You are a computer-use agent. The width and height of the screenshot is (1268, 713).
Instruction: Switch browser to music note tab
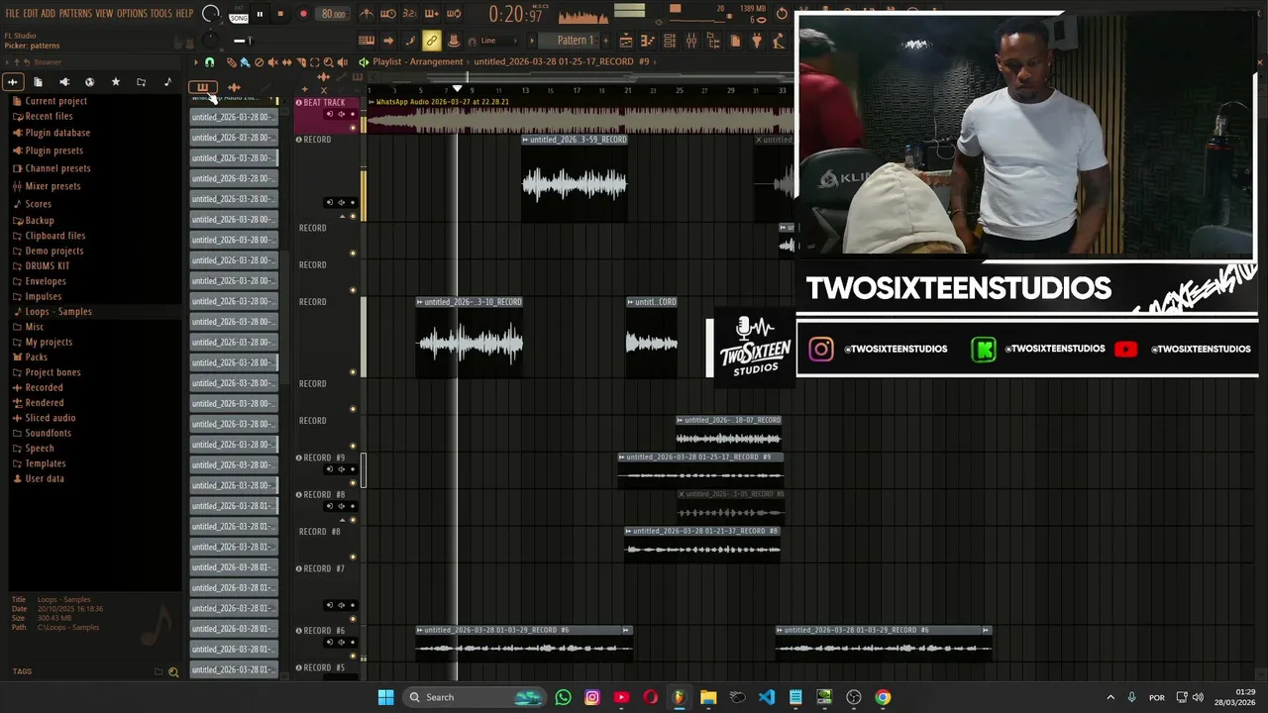pos(167,82)
